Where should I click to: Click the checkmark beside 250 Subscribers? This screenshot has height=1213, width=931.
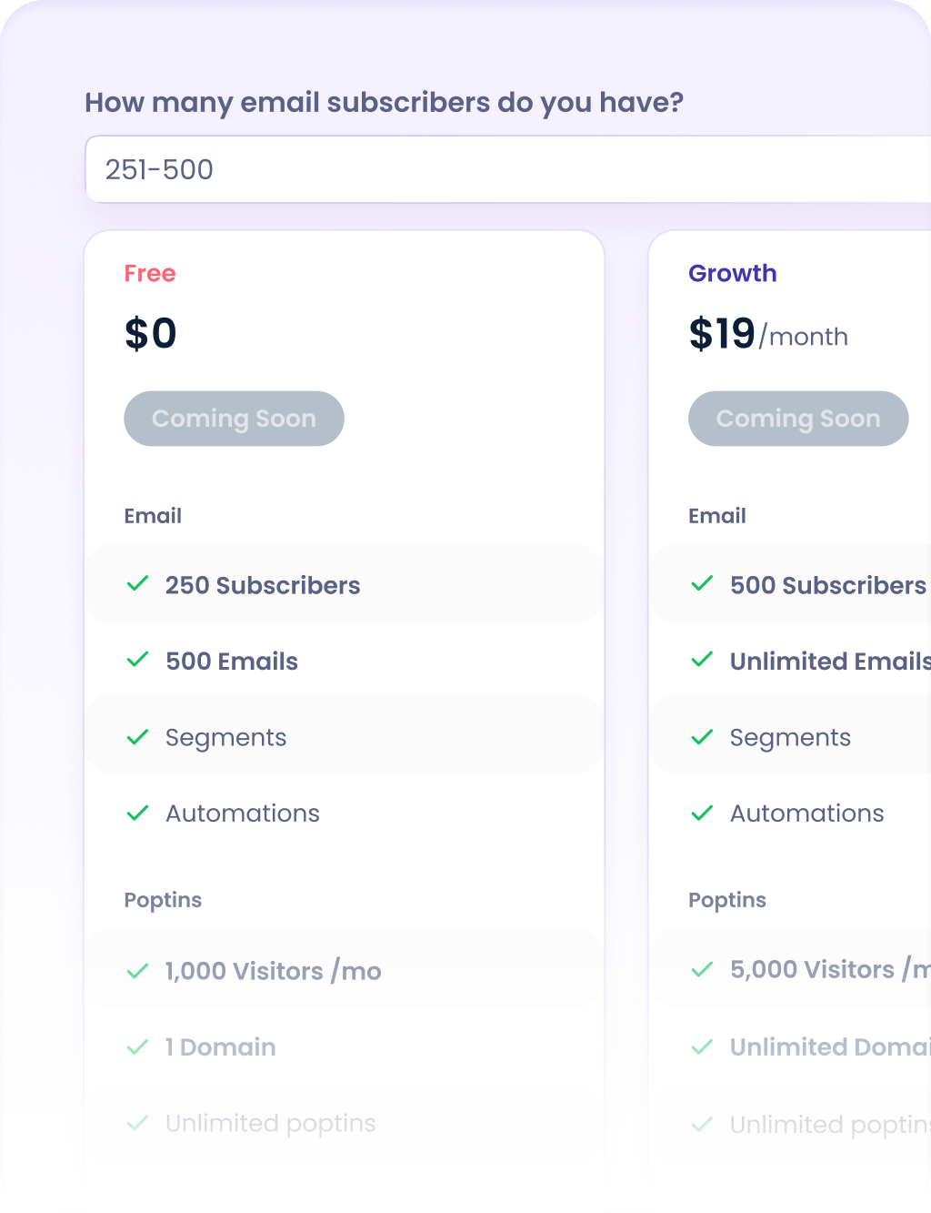coord(137,585)
